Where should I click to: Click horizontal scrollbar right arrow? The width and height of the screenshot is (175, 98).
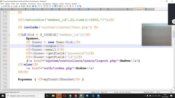pos(172,90)
